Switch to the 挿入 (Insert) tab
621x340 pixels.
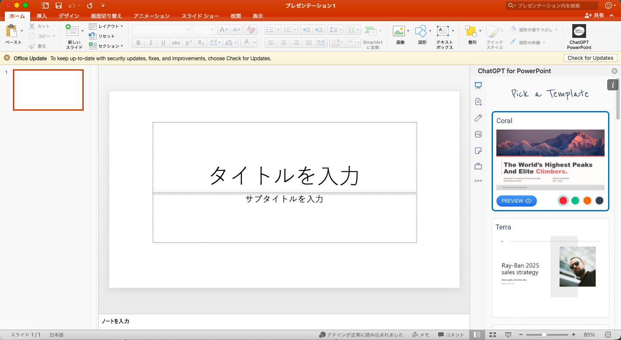(x=42, y=16)
